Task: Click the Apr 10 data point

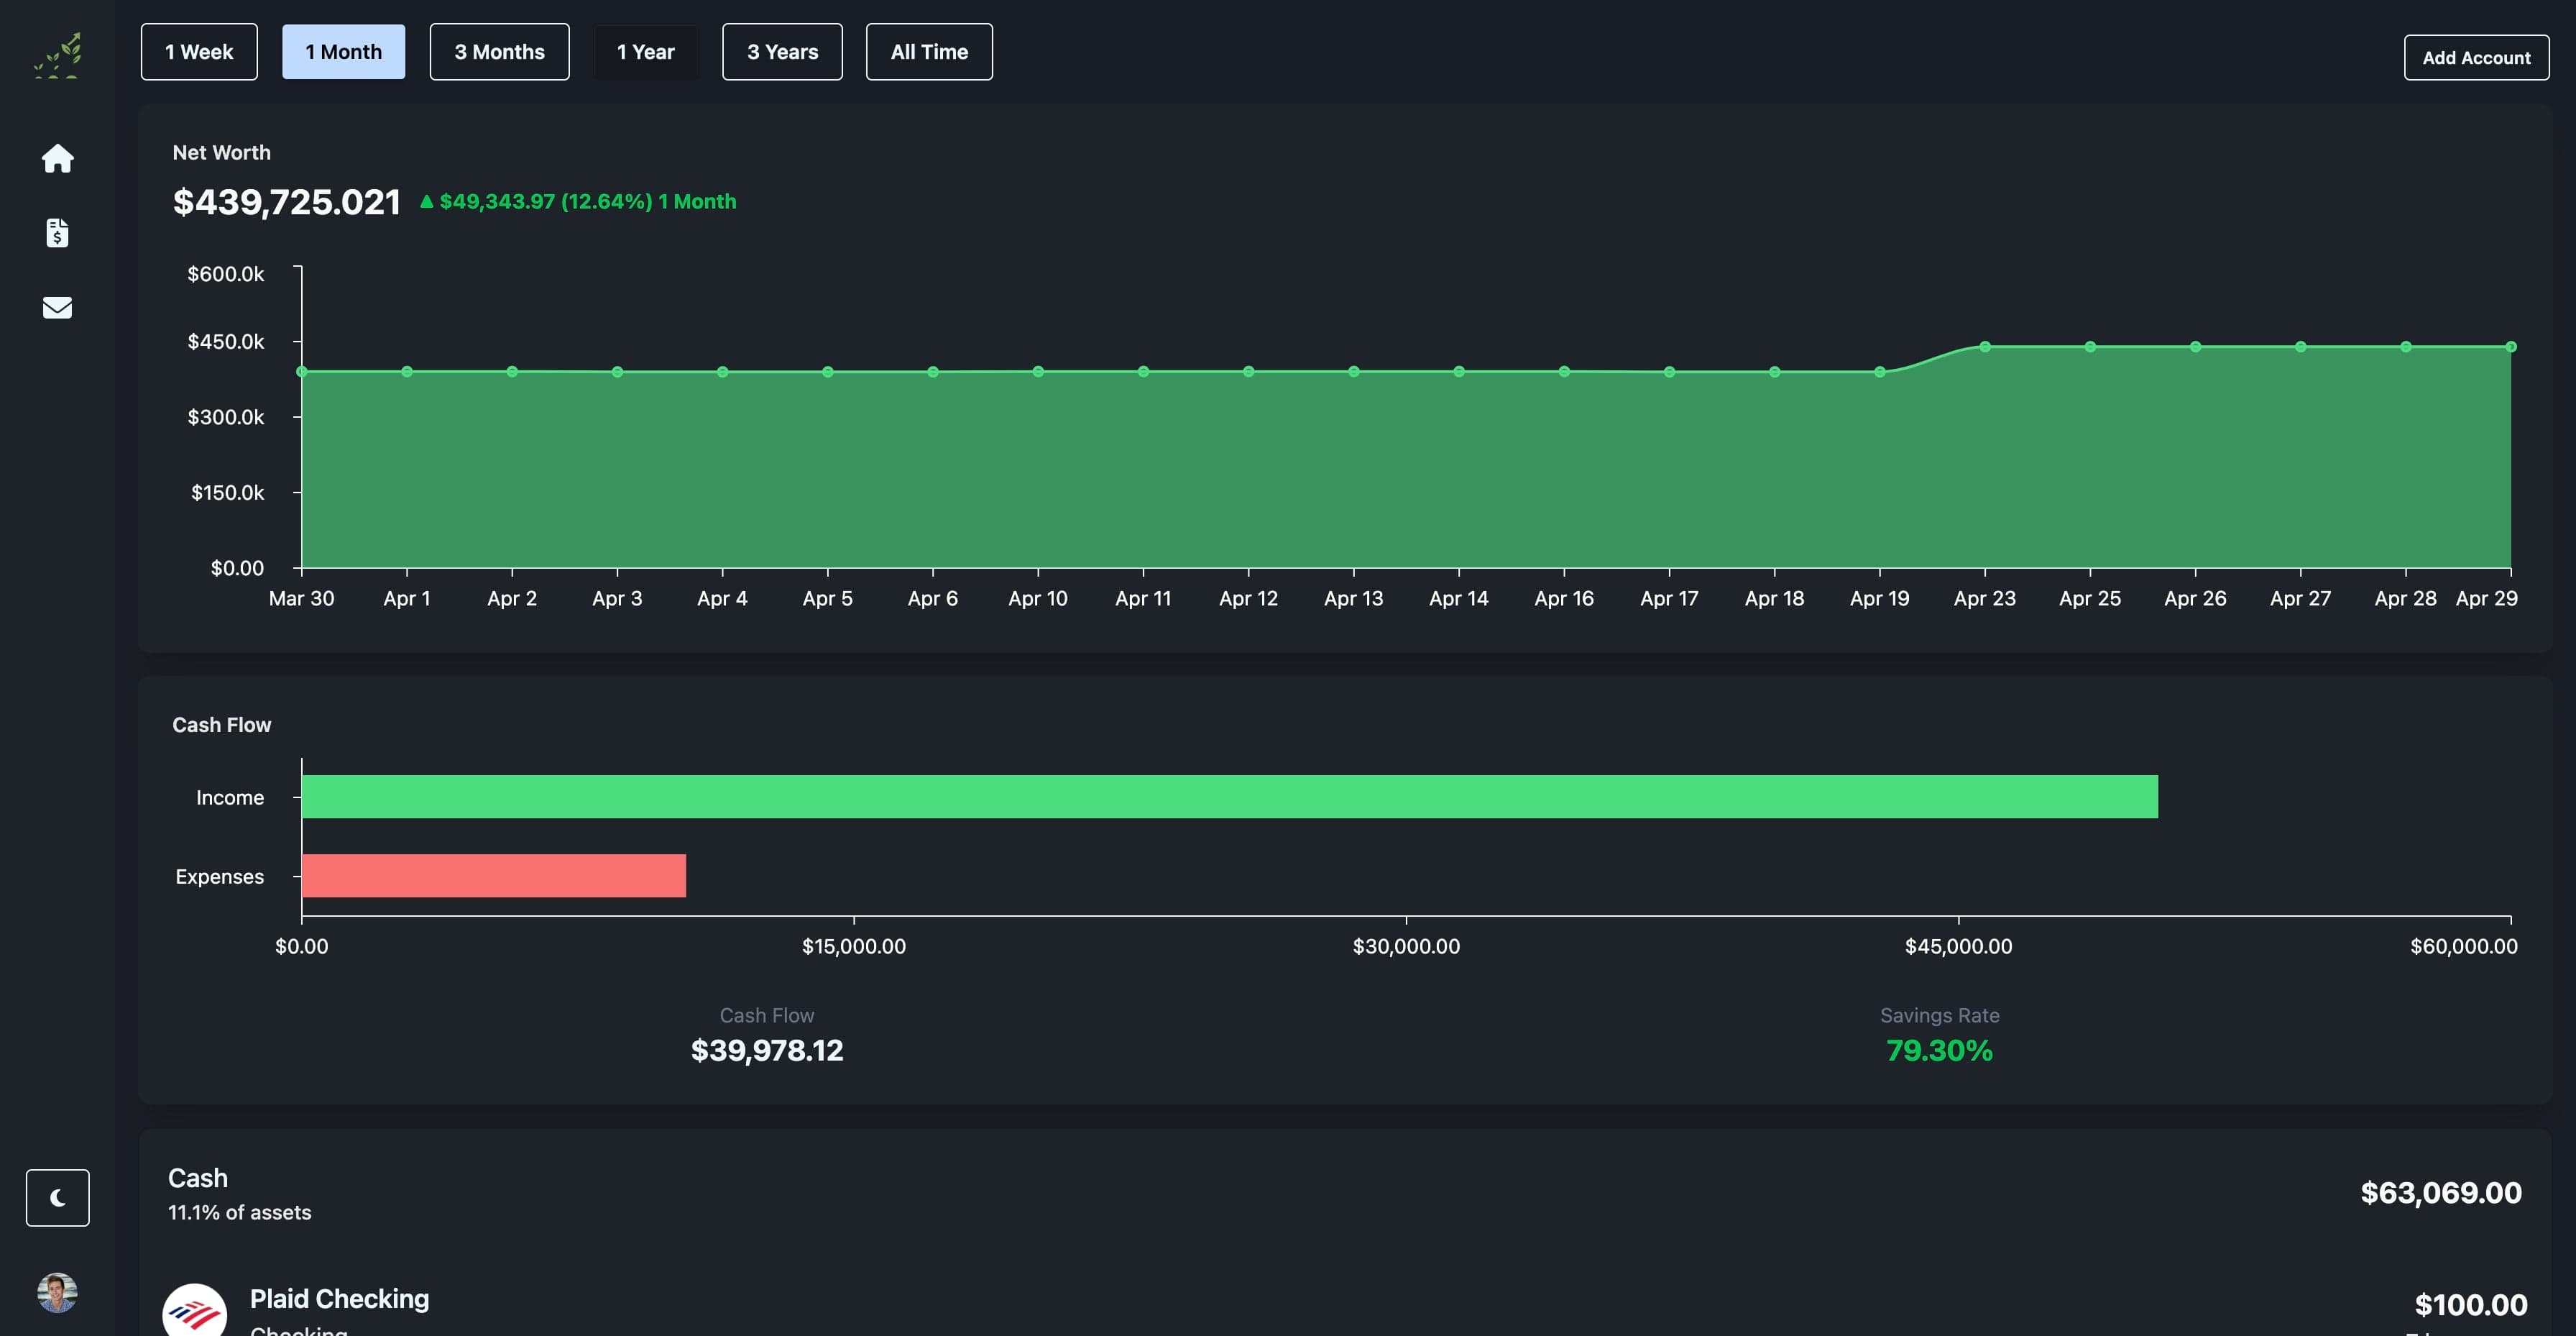Action: pos(1038,371)
